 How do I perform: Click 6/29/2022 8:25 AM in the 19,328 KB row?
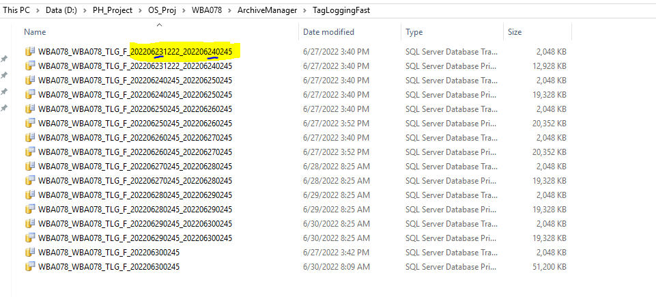(x=337, y=209)
